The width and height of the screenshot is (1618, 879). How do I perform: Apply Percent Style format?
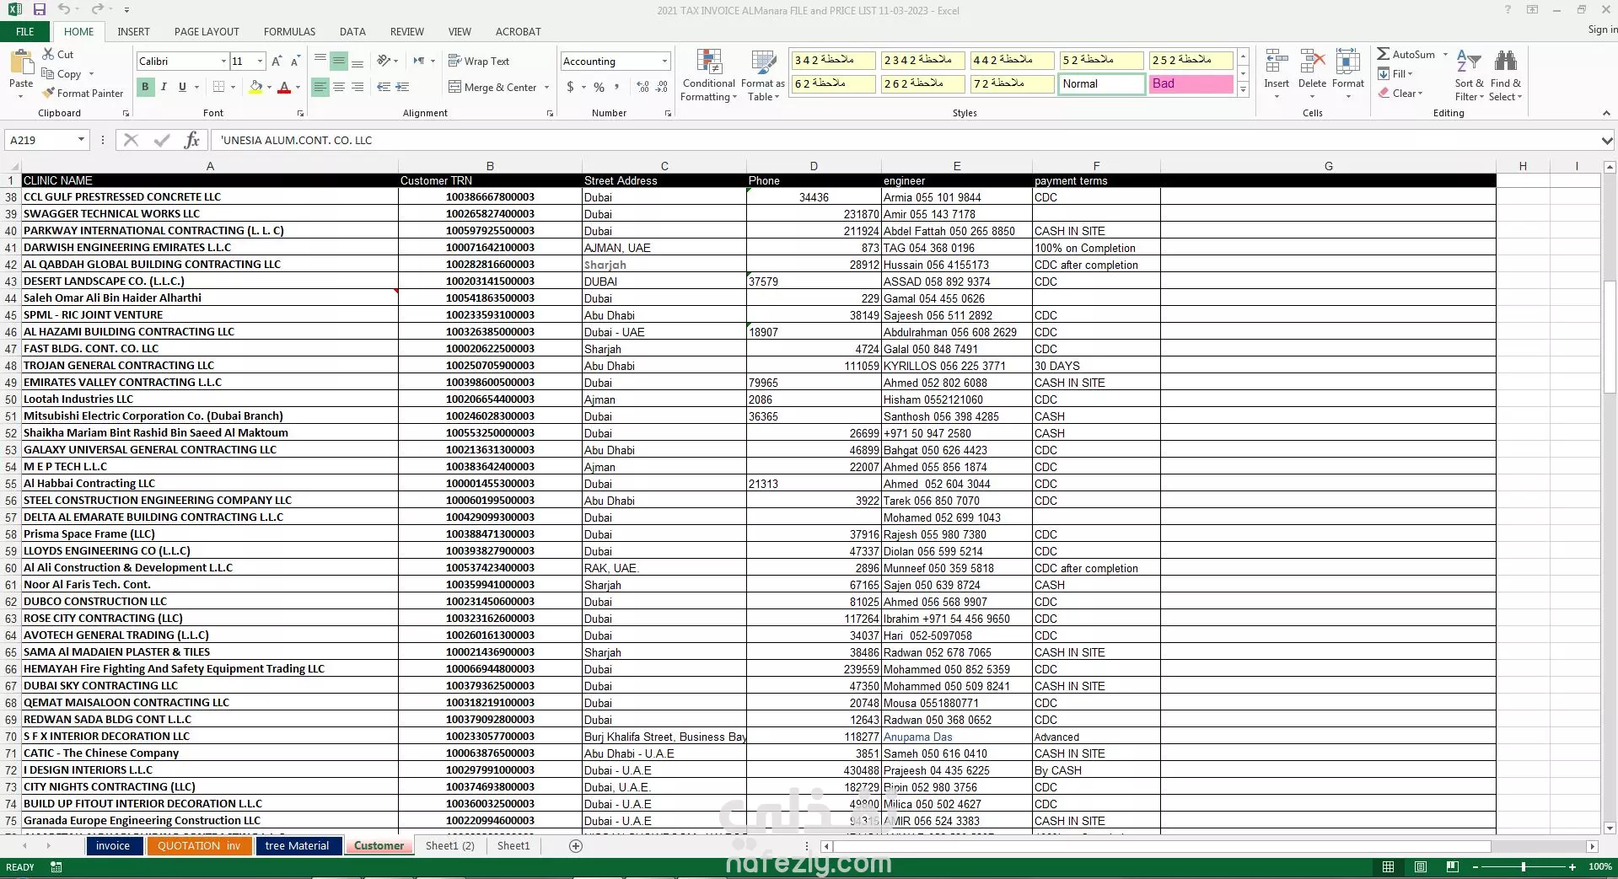tap(599, 87)
